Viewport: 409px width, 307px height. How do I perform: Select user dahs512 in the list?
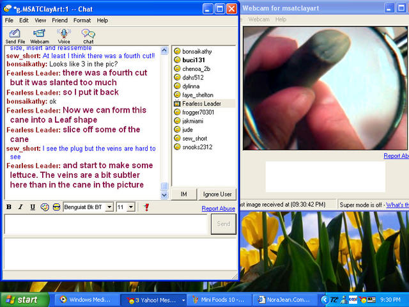pos(193,77)
